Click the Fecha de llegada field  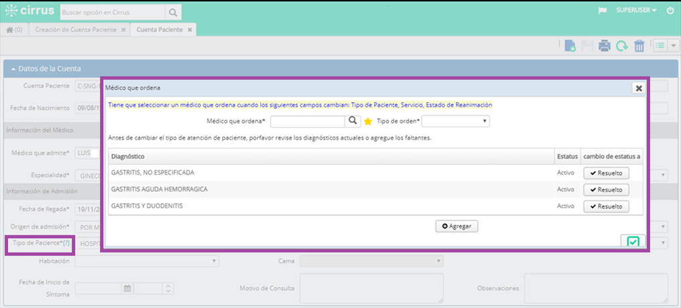(88, 209)
